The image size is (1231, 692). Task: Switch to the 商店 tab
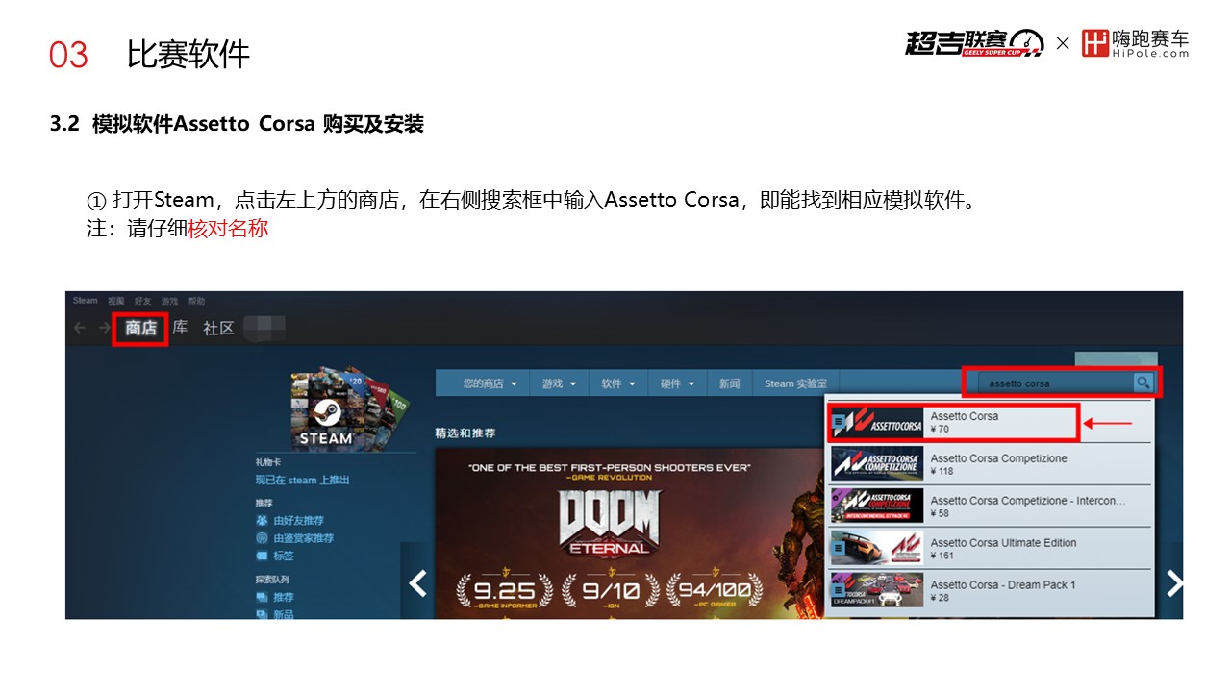pyautogui.click(x=140, y=329)
